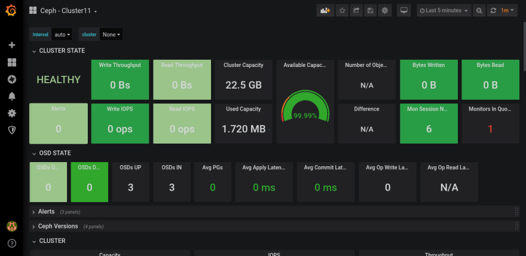This screenshot has width=526, height=256.
Task: Click the Avg Op Read Latency panel title
Action: tap(449, 167)
